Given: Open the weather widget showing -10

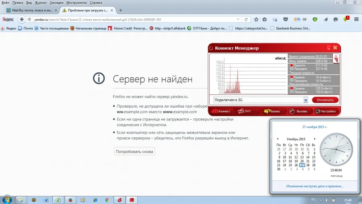Looking at the screenshot, I should click(300, 19).
